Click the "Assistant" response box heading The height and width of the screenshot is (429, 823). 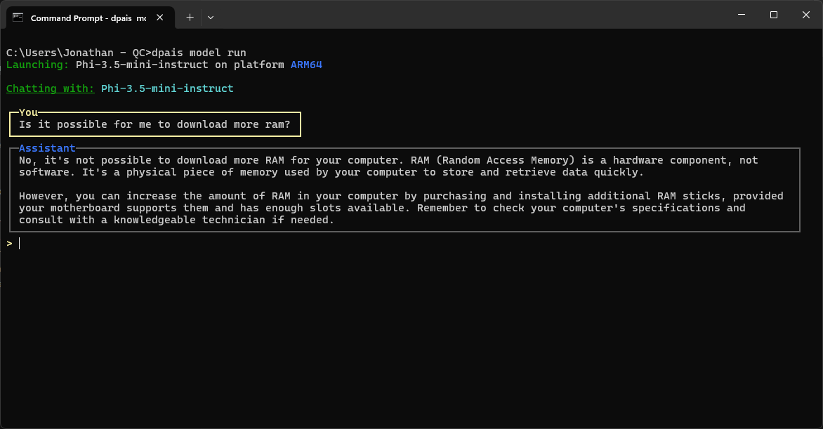(x=47, y=148)
